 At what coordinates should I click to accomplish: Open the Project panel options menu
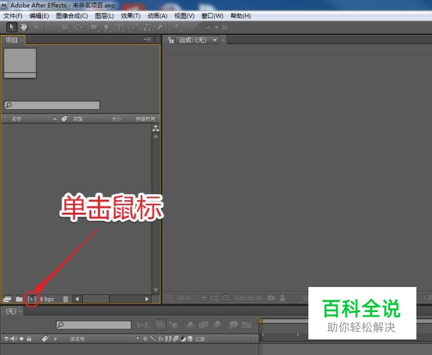pyautogui.click(x=148, y=39)
